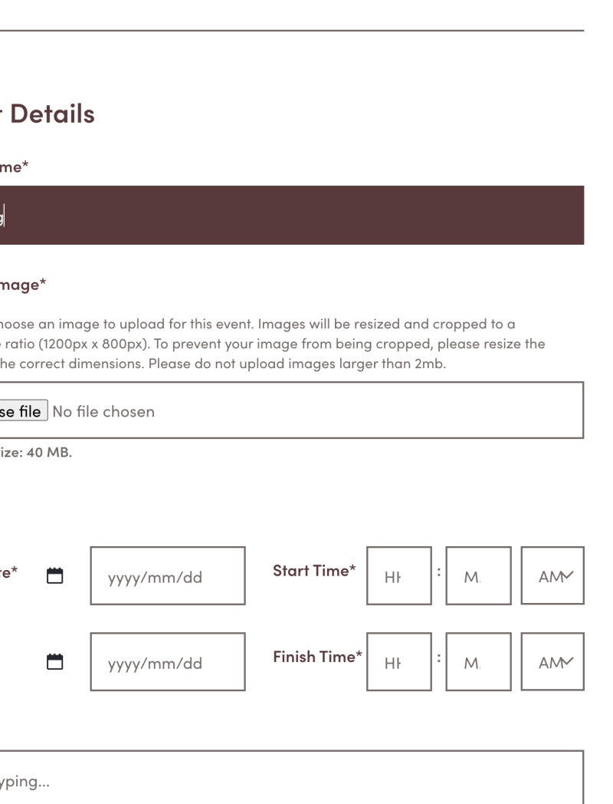613x804 pixels.
Task: Click the Finish Time minutes field
Action: click(x=478, y=661)
